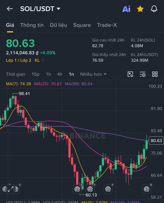The image size is (164, 203).
Task: Open the chart drawing tools icon
Action: [x=130, y=74]
